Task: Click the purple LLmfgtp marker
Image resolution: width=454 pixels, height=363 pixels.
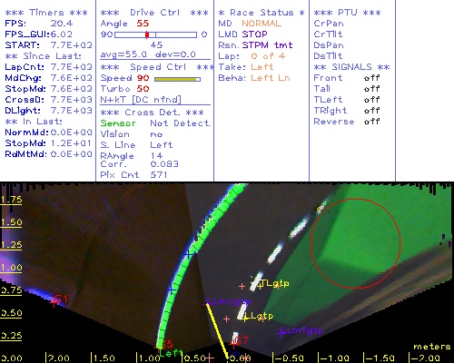Action: (281, 332)
